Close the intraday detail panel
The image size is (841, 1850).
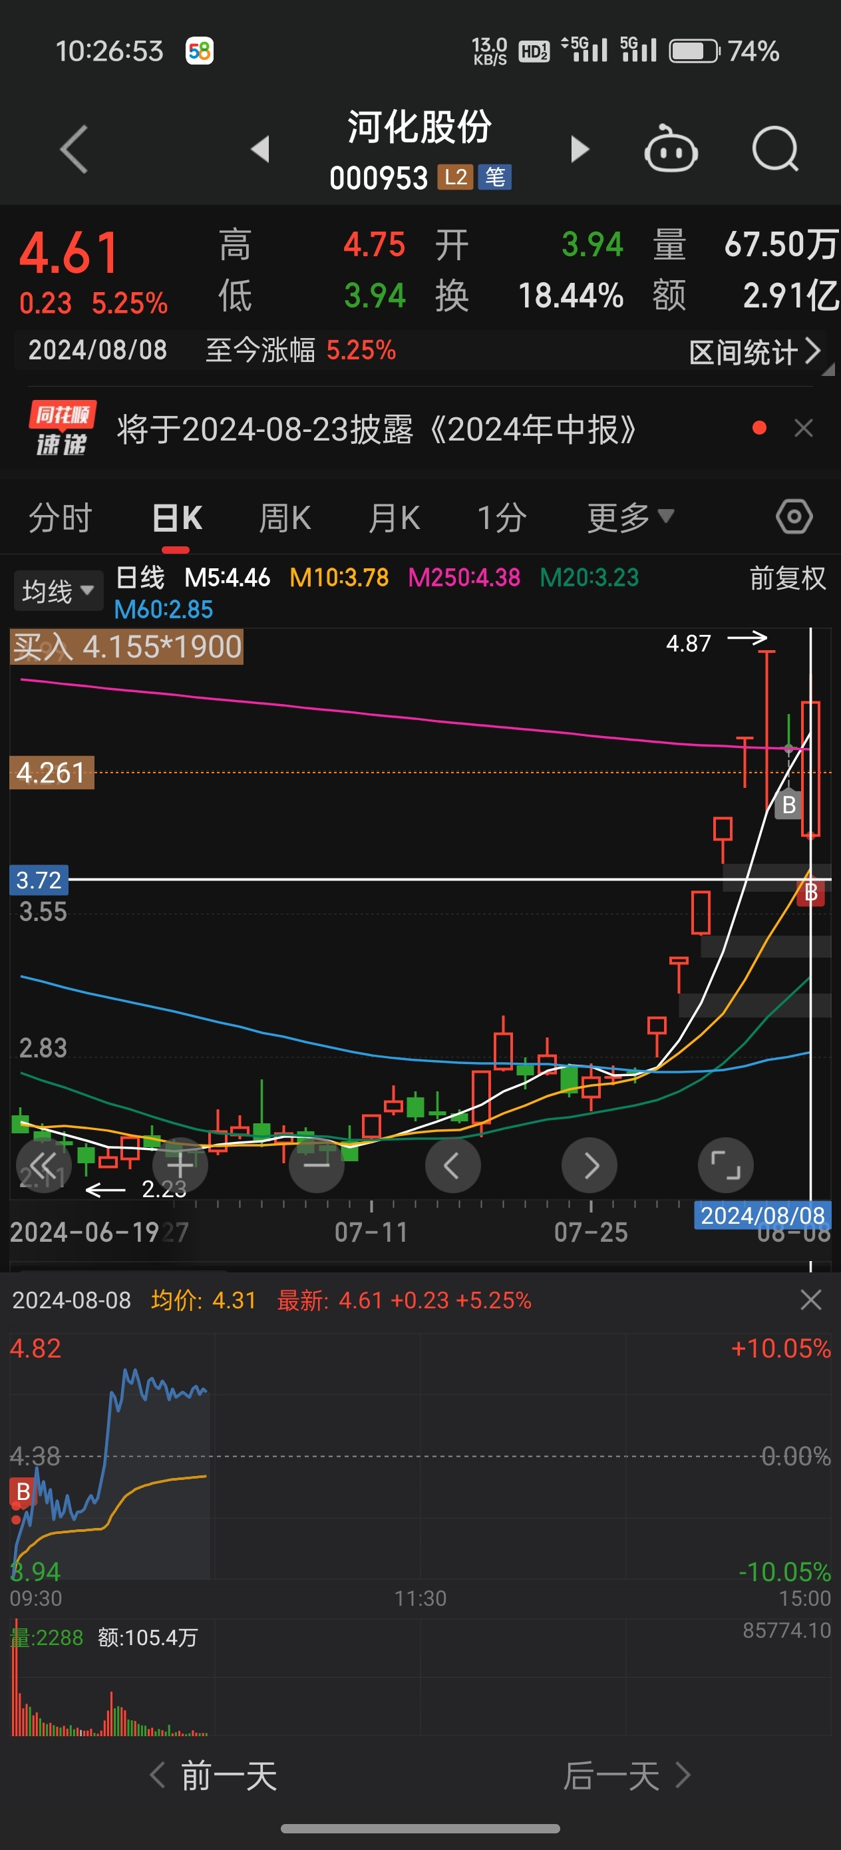click(810, 1300)
